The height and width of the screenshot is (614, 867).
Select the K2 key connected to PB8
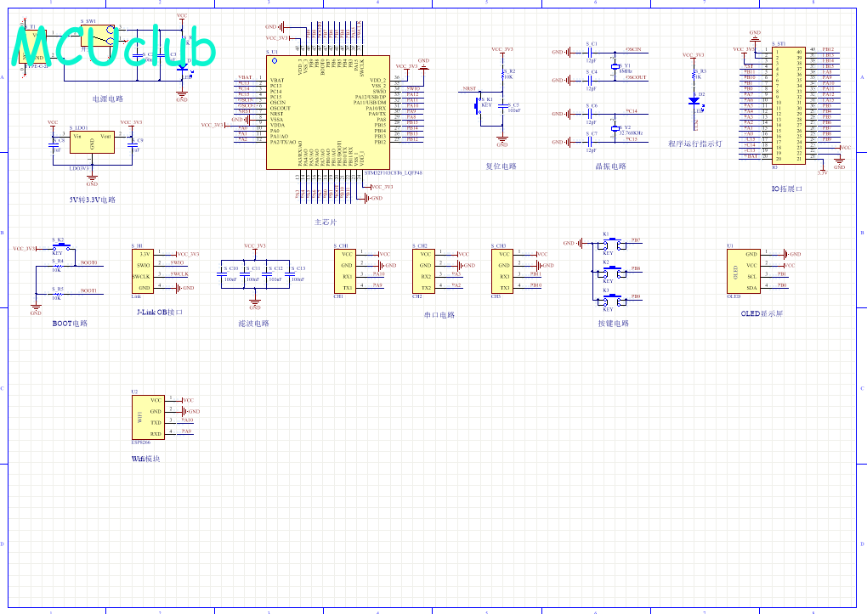[611, 271]
